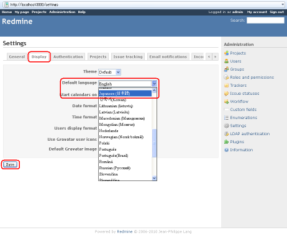Open Administration in the top menu
The width and height of the screenshot is (287, 235).
click(62, 12)
